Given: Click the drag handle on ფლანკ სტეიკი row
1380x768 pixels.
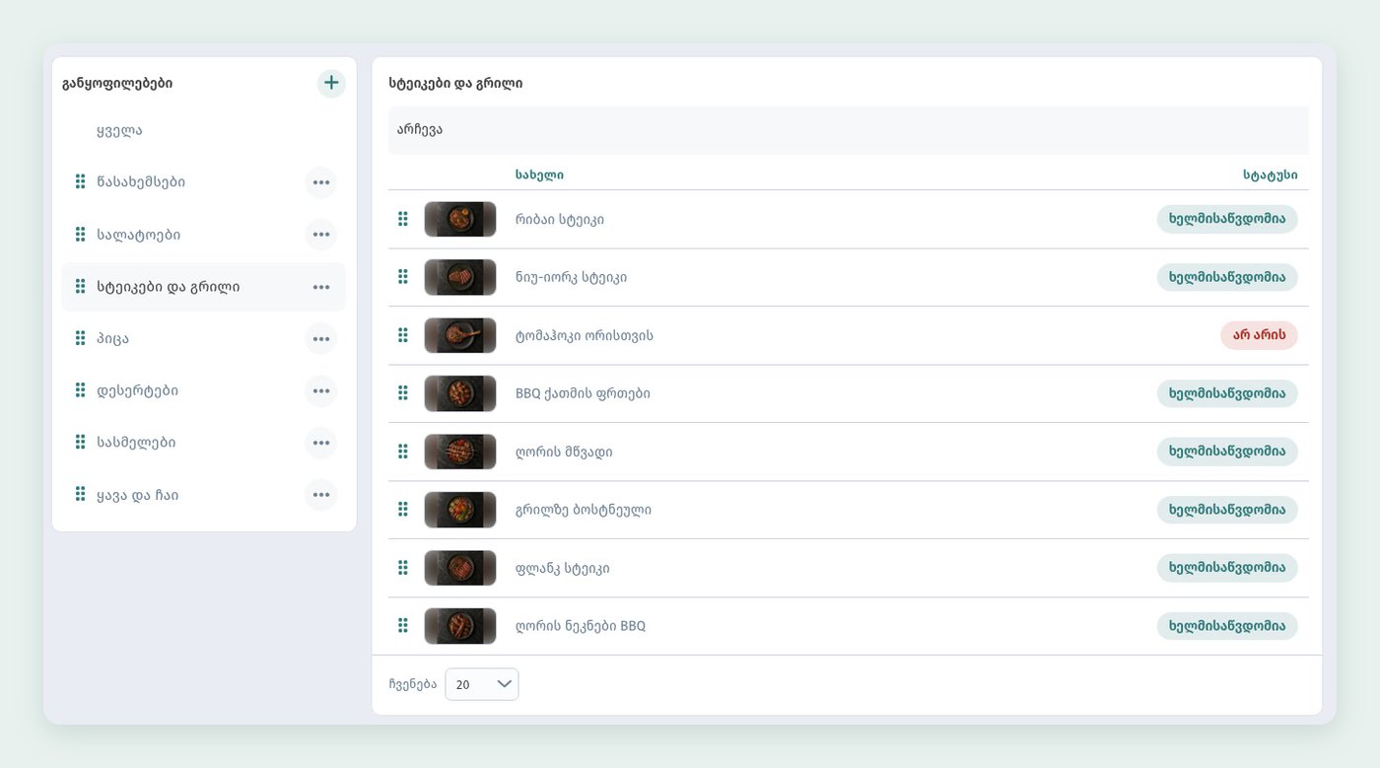Looking at the screenshot, I should tap(402, 568).
